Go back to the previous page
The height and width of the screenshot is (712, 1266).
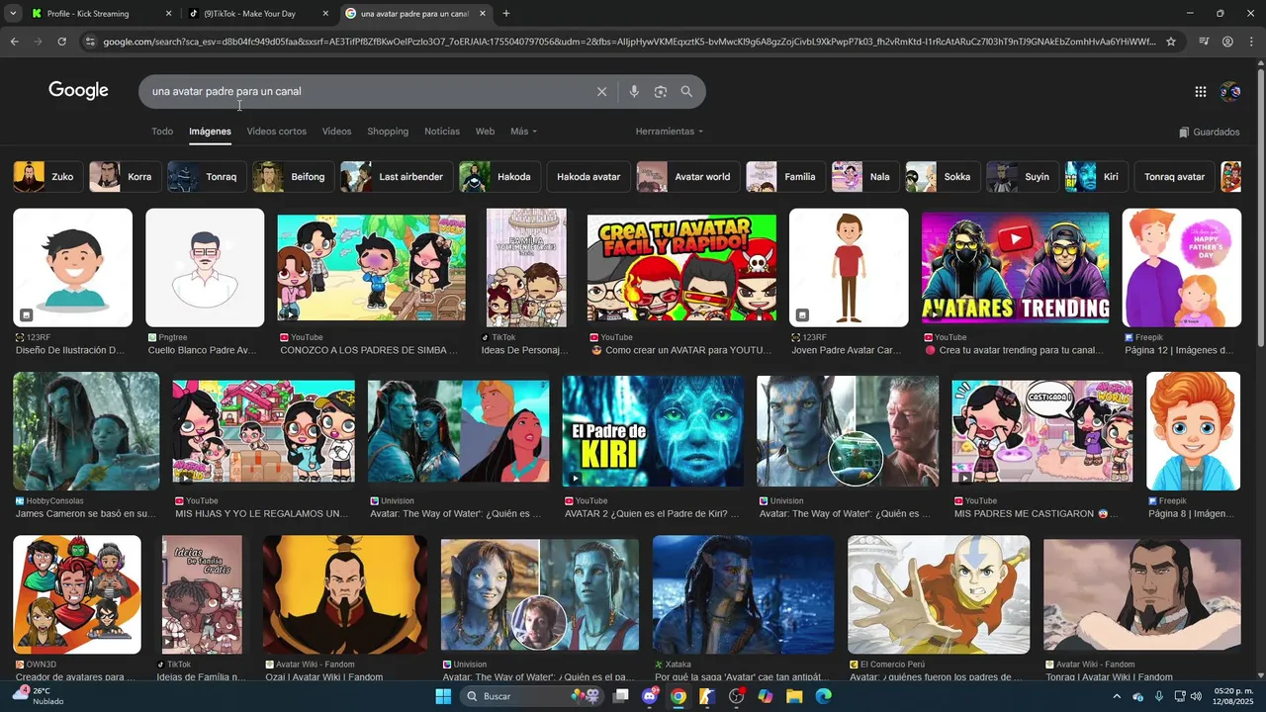pyautogui.click(x=14, y=42)
